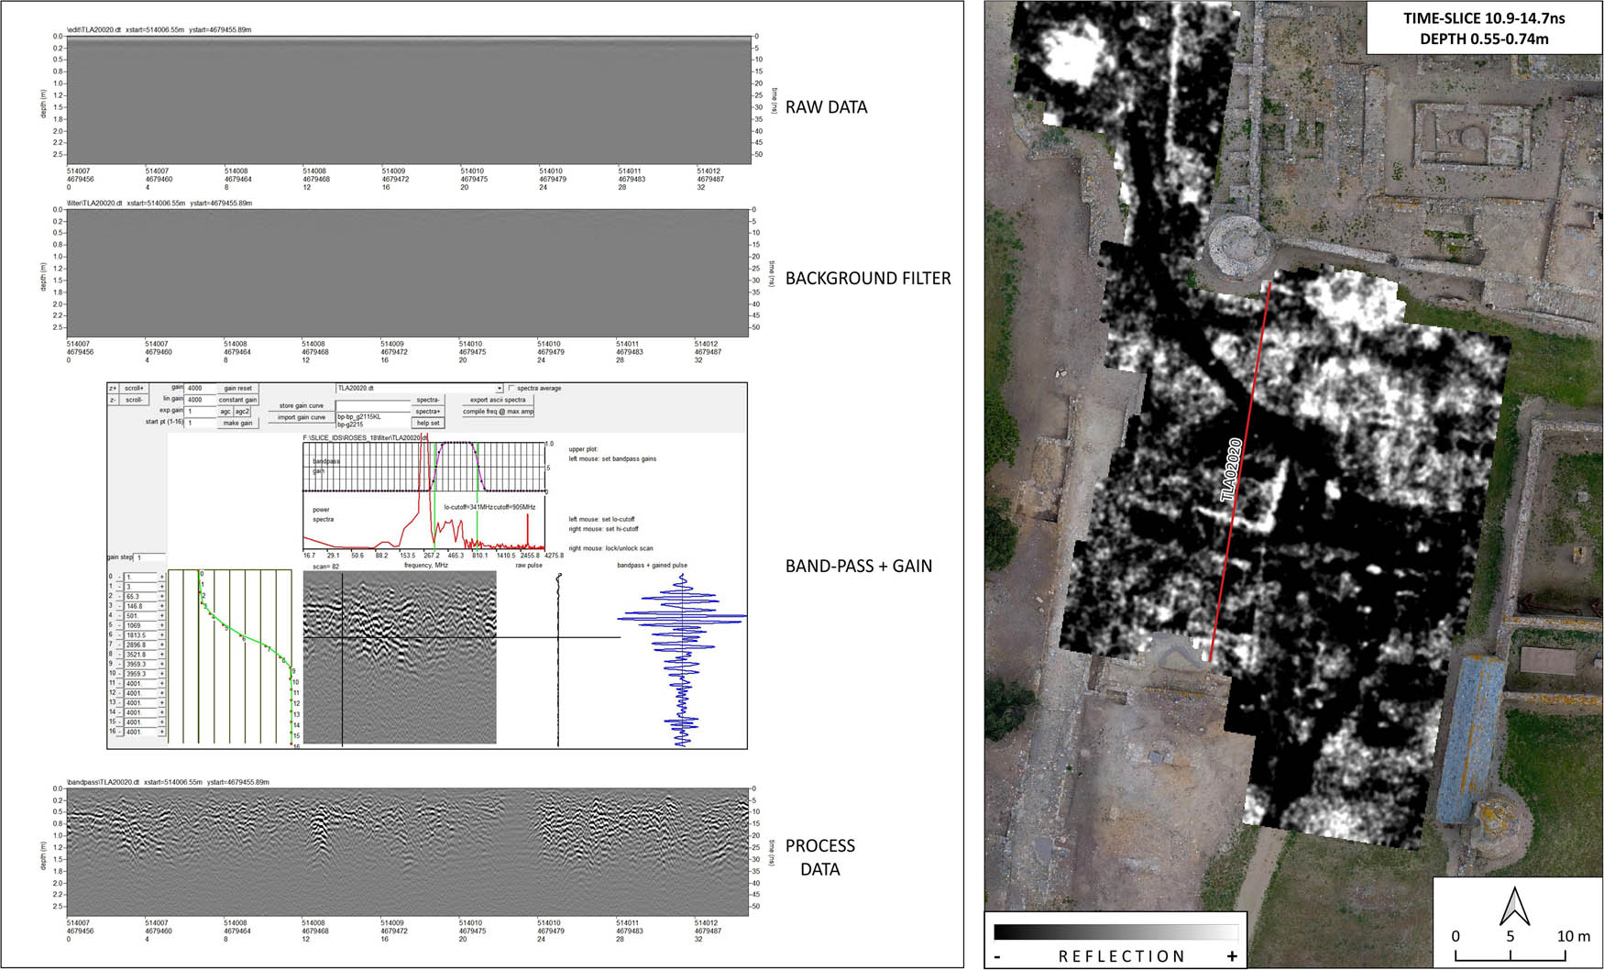1604x970 pixels.
Task: Decrement gain point 16 with its minus stepper
Action: click(x=120, y=732)
